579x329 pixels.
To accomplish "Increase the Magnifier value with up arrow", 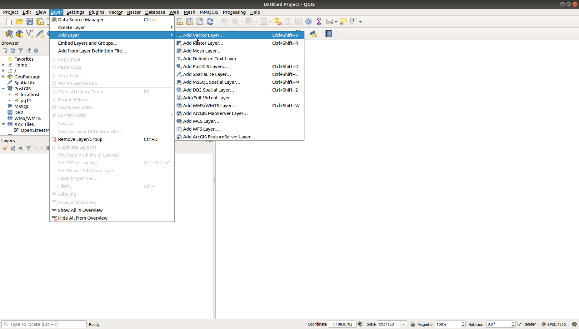I will (463, 323).
